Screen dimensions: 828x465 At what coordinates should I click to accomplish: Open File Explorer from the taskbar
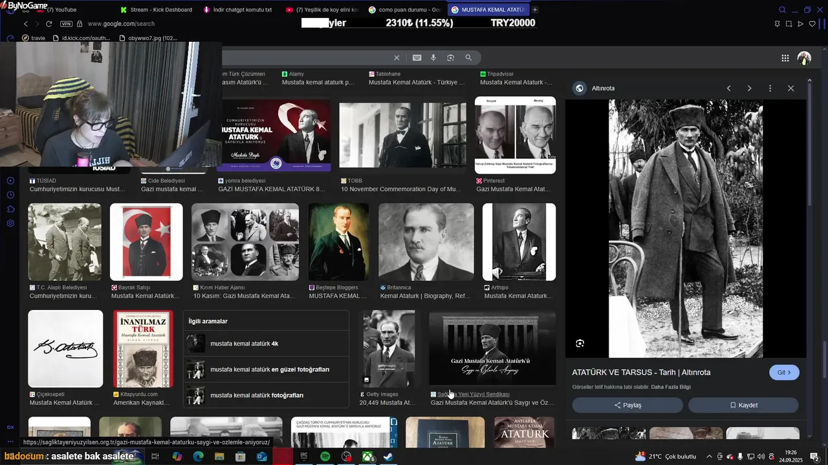pos(219,457)
